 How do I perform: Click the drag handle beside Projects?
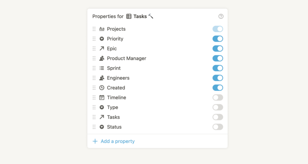pos(94,29)
